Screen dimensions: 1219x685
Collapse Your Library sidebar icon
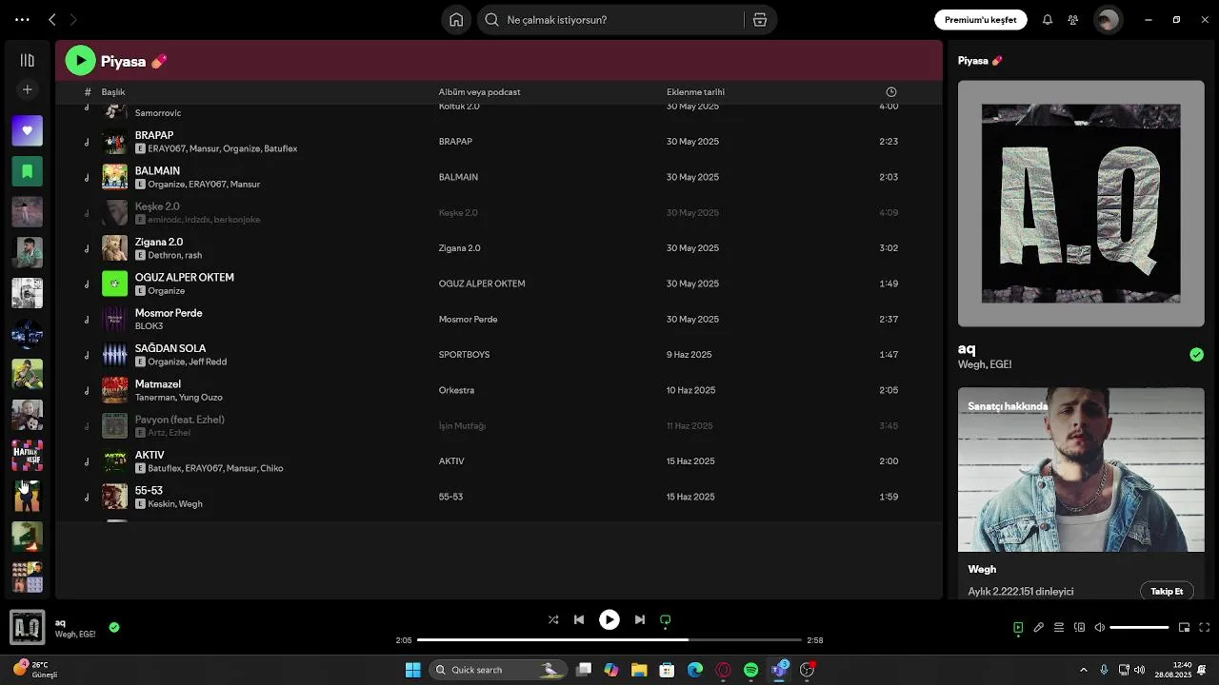point(28,60)
